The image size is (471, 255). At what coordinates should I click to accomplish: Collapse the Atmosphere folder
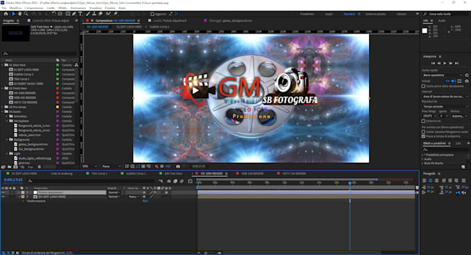[7, 121]
